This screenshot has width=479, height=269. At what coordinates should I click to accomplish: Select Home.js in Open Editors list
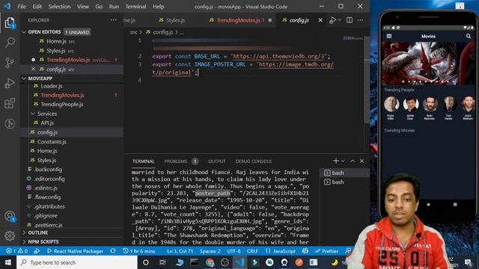(56, 41)
